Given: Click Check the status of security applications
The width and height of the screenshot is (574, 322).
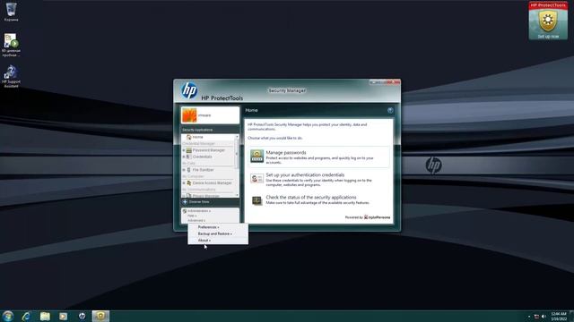Looking at the screenshot, I should coord(311,197).
